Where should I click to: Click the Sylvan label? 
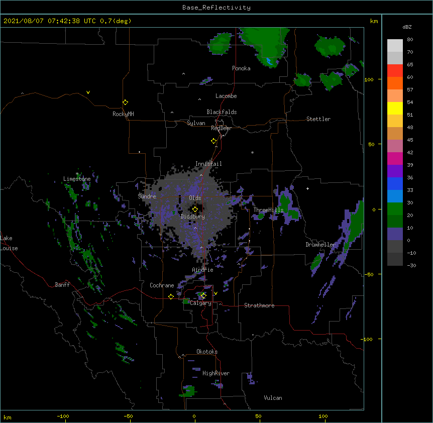pyautogui.click(x=196, y=123)
